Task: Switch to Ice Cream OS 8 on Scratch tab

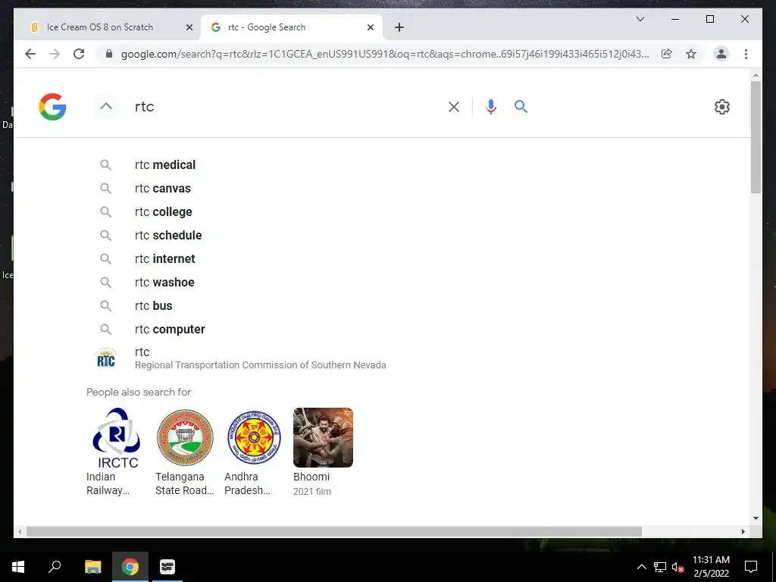Action: 108,27
